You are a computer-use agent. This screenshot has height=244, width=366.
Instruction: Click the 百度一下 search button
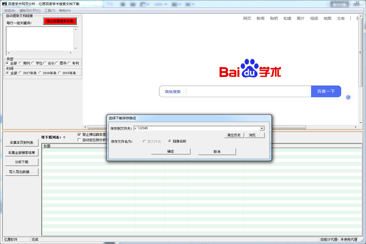[x=326, y=91]
